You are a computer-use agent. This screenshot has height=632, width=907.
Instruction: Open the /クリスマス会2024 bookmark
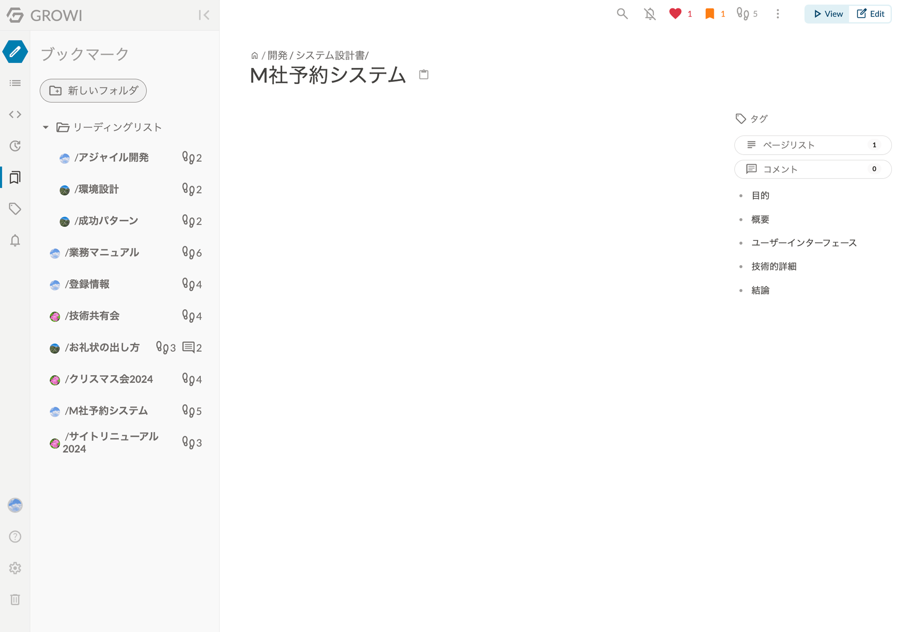tap(109, 380)
